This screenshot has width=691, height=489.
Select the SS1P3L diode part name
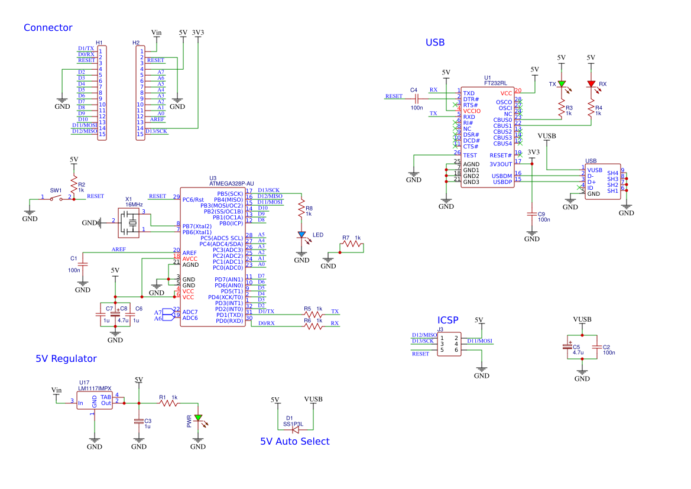(x=293, y=424)
